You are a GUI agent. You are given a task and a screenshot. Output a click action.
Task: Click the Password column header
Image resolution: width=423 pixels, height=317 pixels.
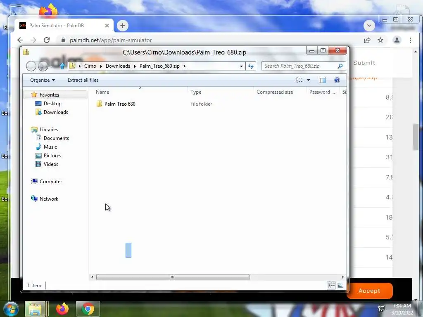(322, 92)
